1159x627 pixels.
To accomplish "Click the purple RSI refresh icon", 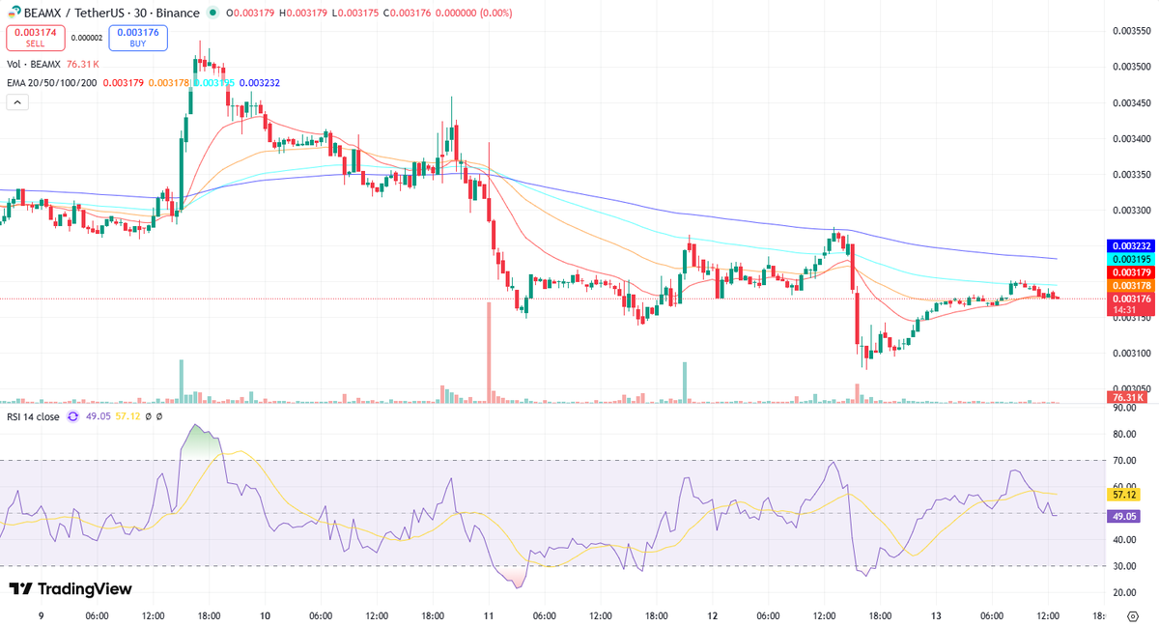I will [72, 417].
